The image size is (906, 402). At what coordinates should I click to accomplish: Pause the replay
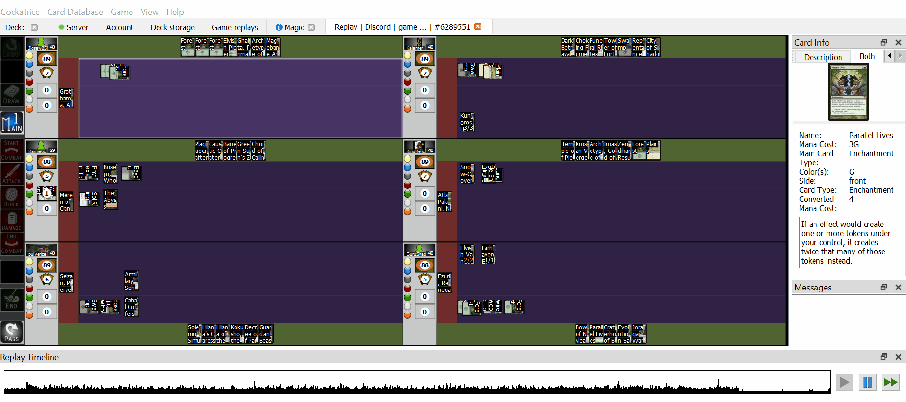click(867, 382)
